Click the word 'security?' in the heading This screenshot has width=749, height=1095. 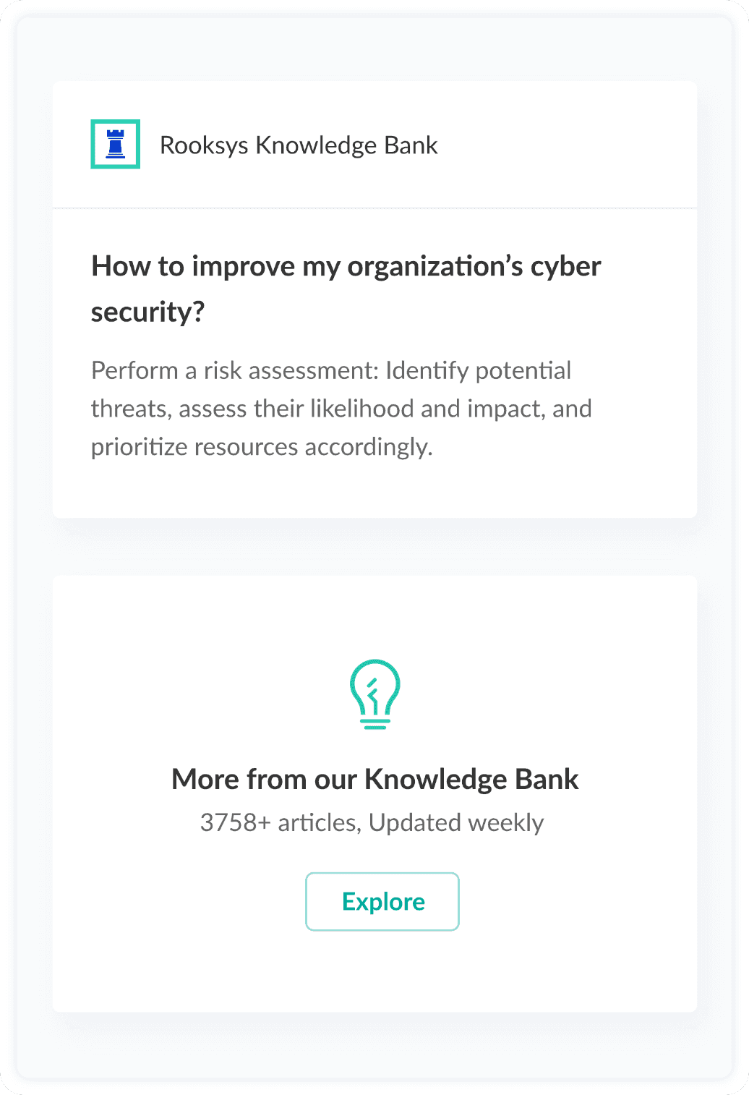tap(147, 312)
